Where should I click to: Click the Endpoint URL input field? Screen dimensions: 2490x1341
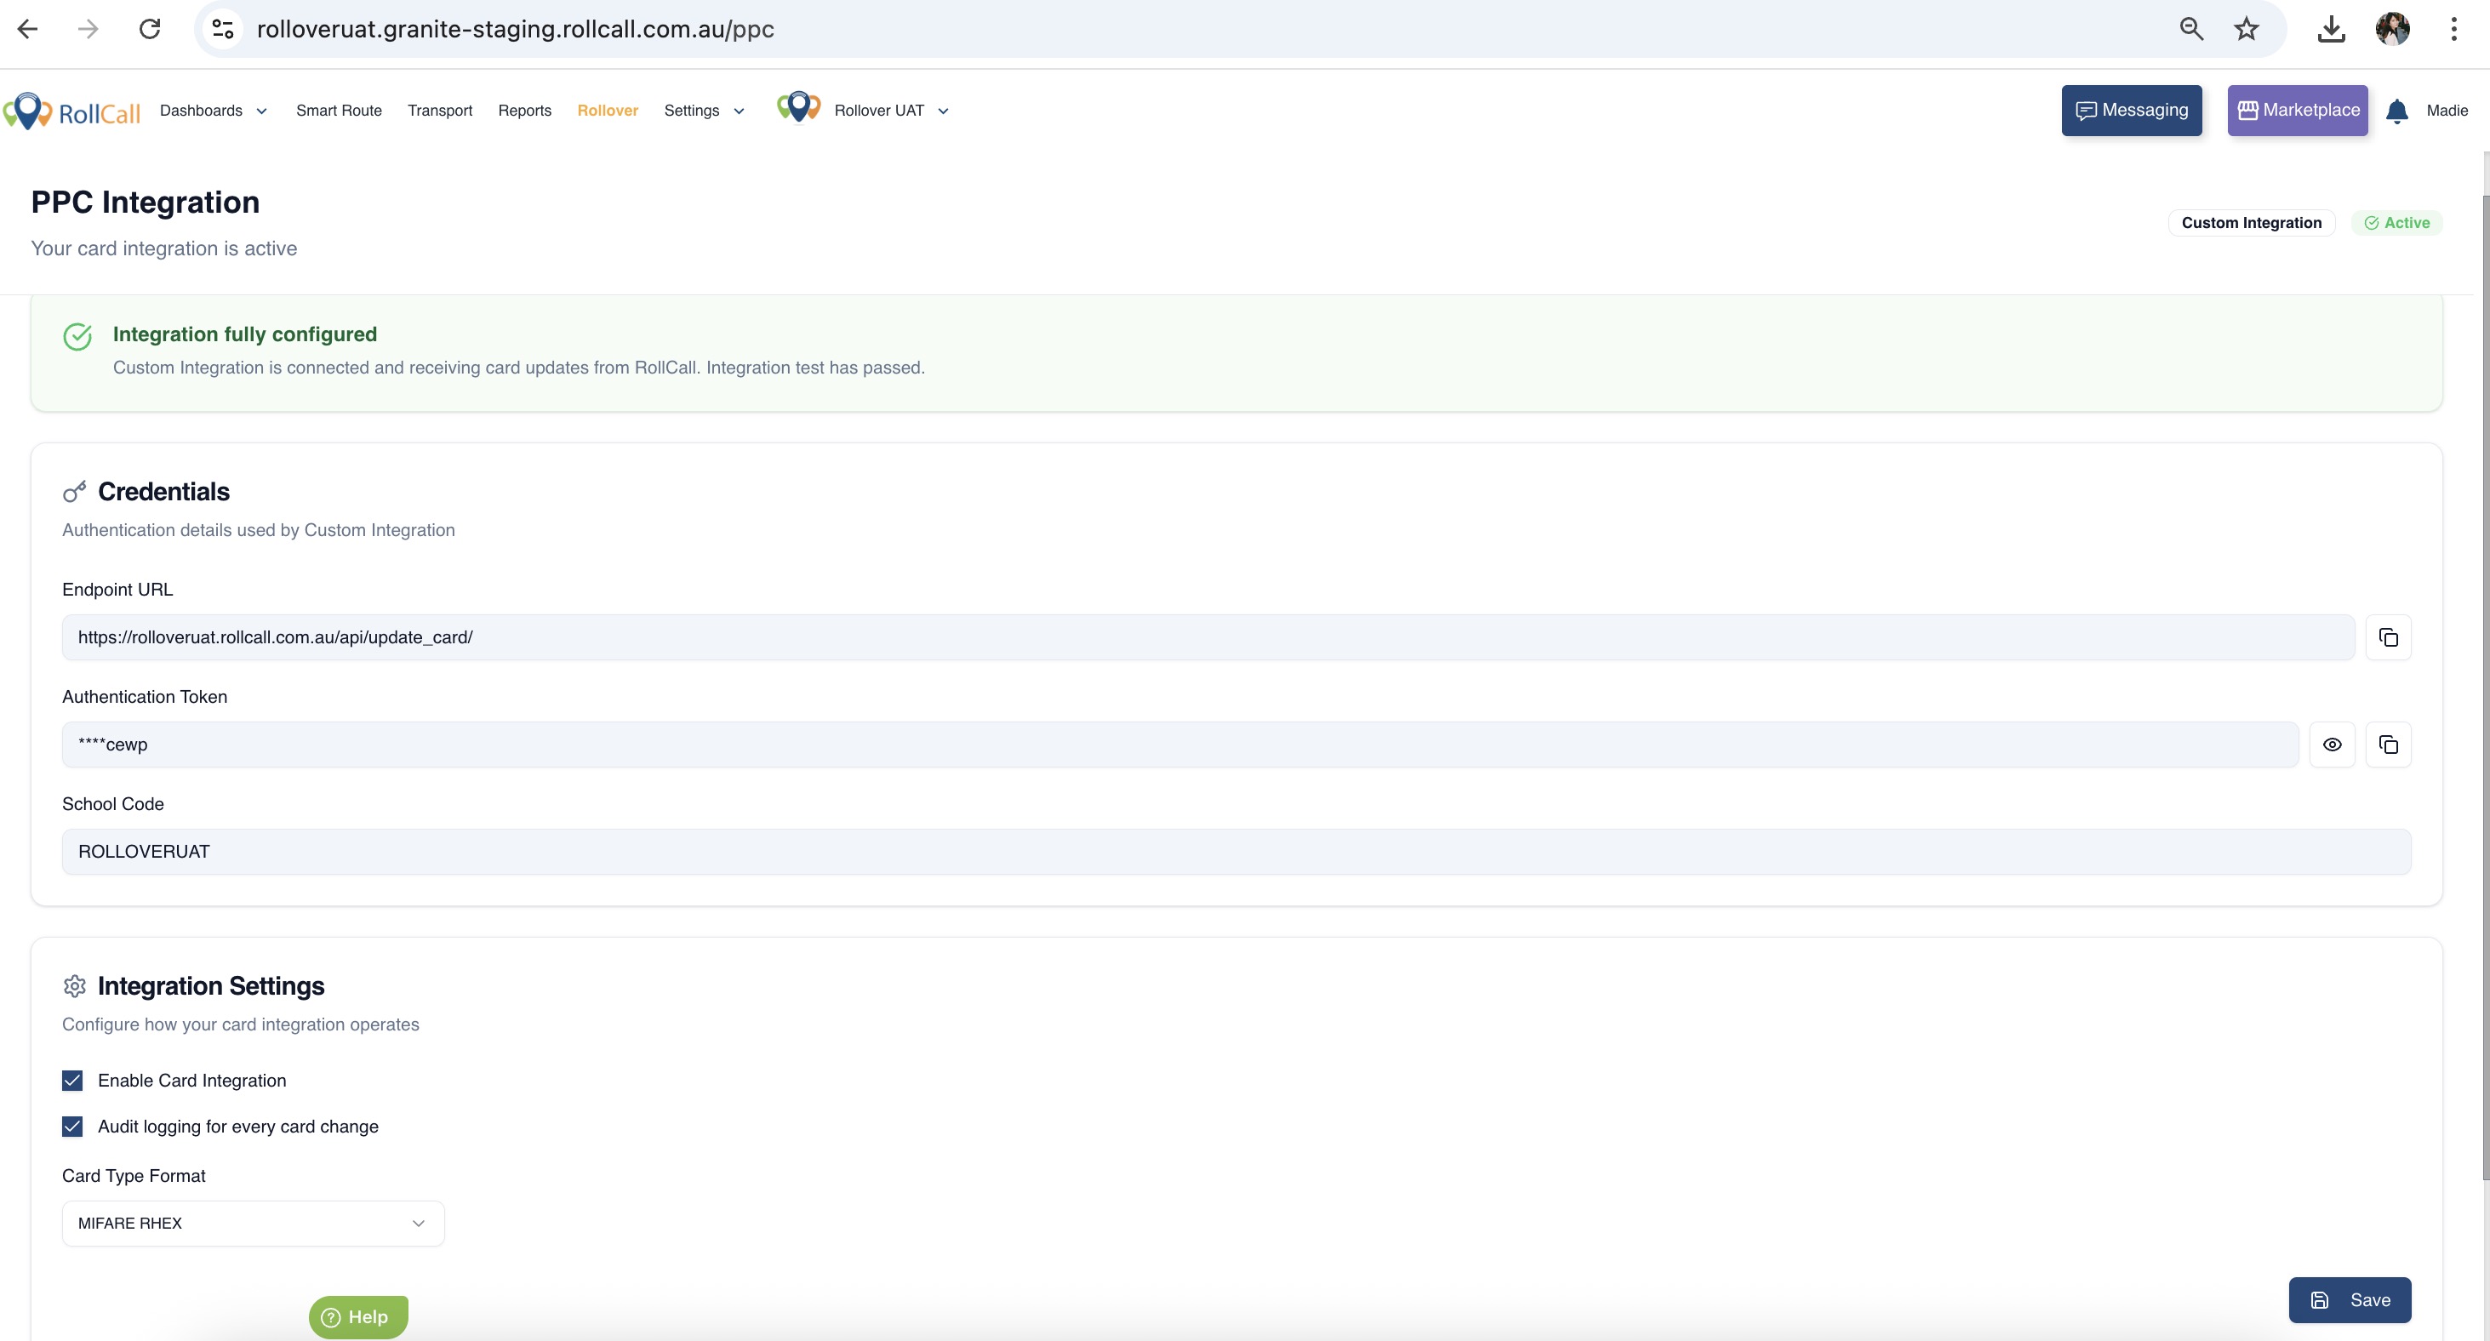click(1208, 637)
